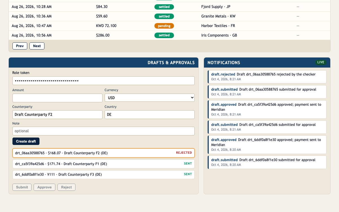
Task: Click the KWD 72.100 amount cell
Action: click(106, 26)
